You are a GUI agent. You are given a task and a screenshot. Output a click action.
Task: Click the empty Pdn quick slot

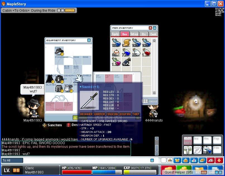pos(217,150)
